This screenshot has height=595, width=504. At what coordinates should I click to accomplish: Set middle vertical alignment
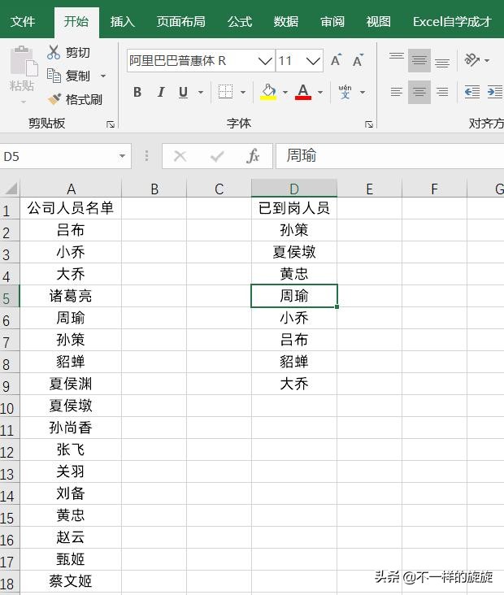tap(419, 60)
